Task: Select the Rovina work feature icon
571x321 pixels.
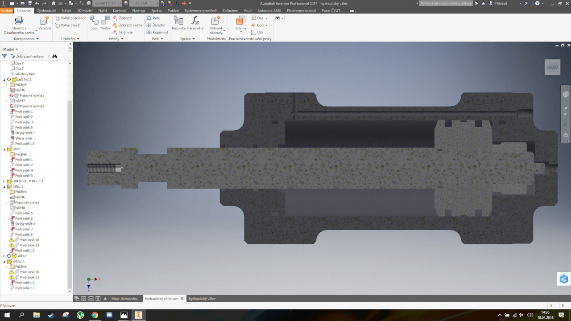Action: (x=240, y=21)
